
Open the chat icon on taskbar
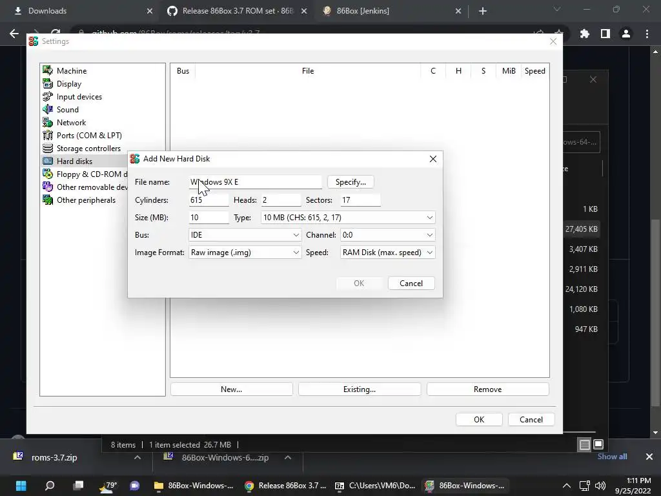(x=135, y=486)
